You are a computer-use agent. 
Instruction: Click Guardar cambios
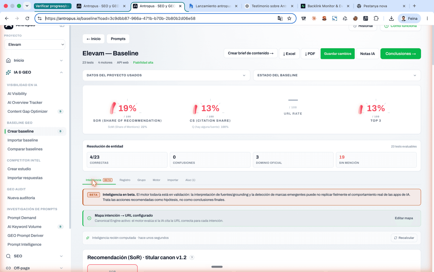tap(337, 54)
